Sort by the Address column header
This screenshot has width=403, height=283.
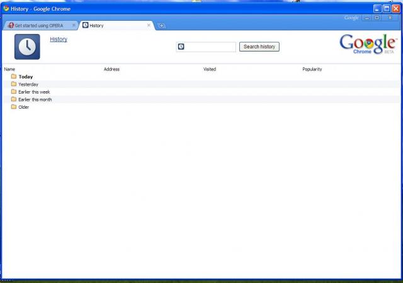[111, 69]
